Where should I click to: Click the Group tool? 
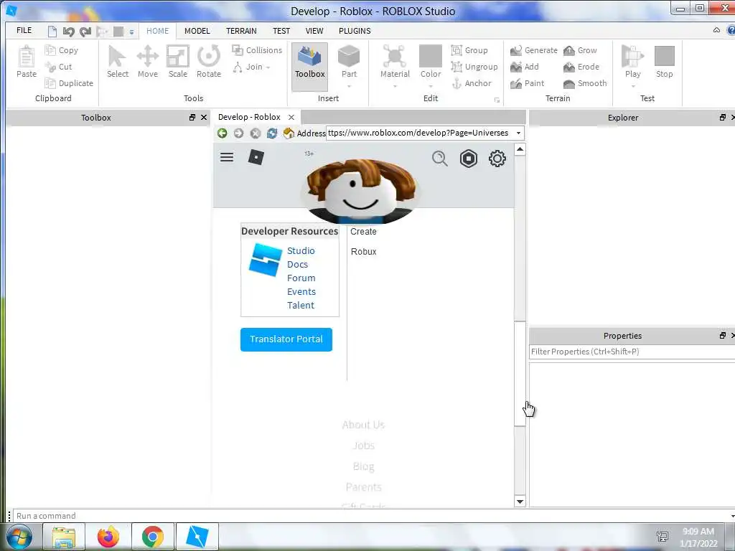pyautogui.click(x=469, y=50)
